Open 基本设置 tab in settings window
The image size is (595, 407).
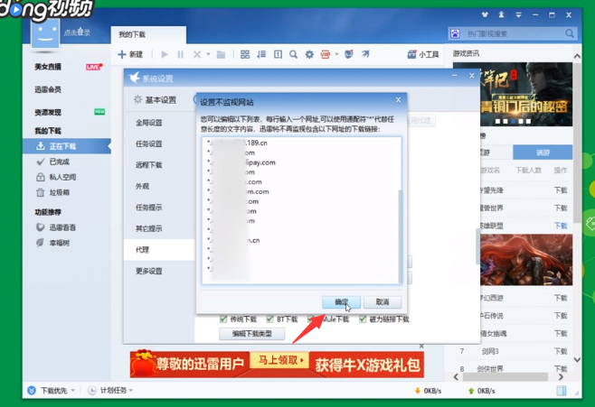(155, 100)
